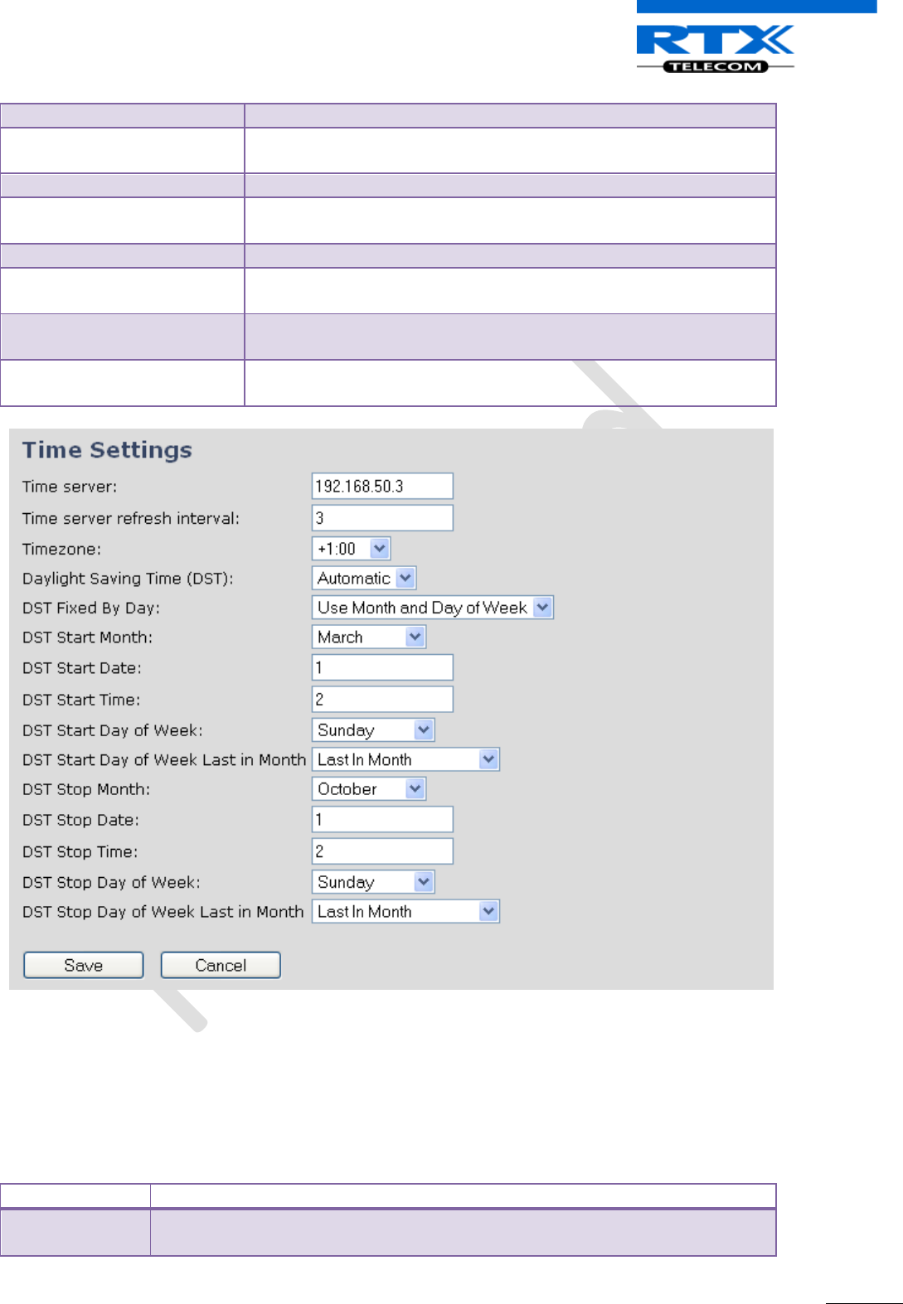Click the "Time server:" label

(x=70, y=487)
